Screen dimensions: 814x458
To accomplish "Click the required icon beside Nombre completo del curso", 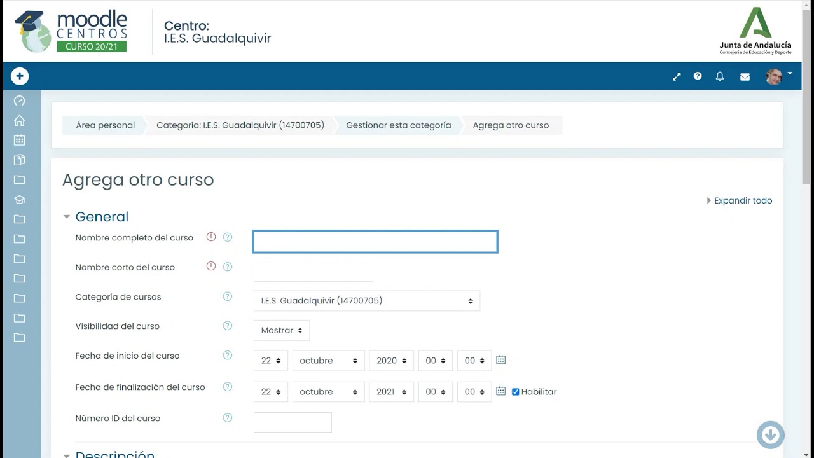I will (211, 237).
